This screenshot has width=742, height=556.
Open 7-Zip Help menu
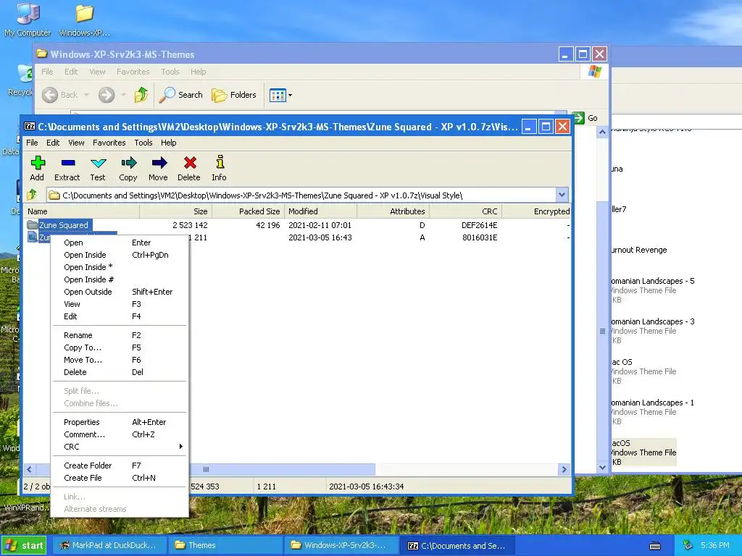168,143
